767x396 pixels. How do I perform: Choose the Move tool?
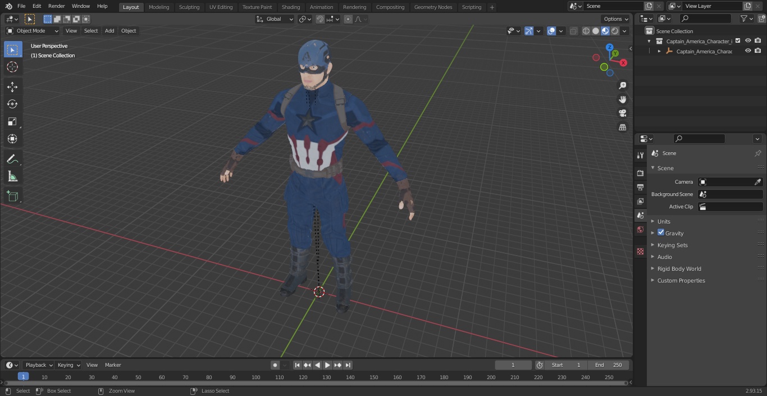[x=12, y=87]
